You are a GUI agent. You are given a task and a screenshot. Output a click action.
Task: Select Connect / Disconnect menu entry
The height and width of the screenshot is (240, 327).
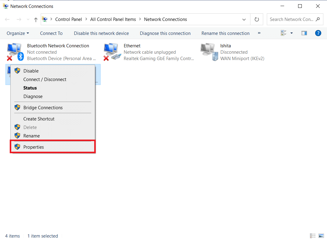coord(53,79)
